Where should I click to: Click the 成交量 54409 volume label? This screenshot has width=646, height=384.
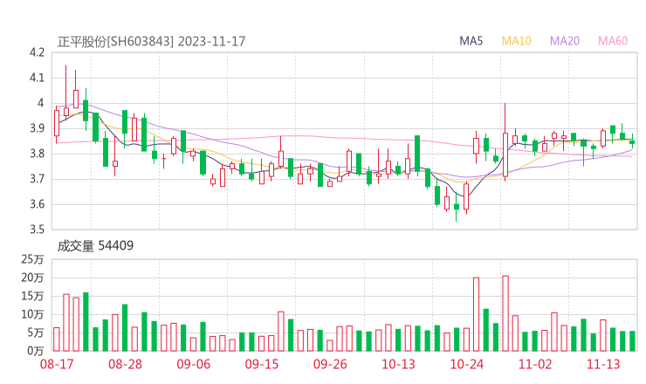point(95,246)
